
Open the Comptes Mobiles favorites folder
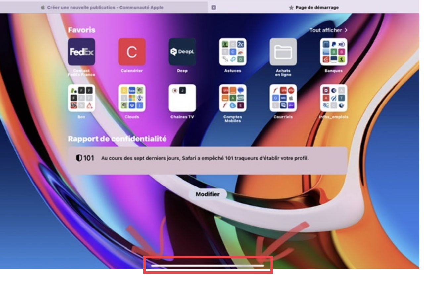233,98
